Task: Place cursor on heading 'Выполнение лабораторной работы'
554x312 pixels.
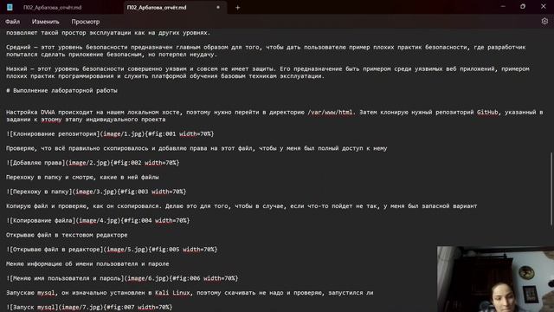Action: [65, 90]
